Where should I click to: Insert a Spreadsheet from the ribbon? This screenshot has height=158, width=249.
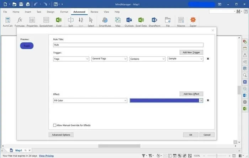(x=46, y=22)
